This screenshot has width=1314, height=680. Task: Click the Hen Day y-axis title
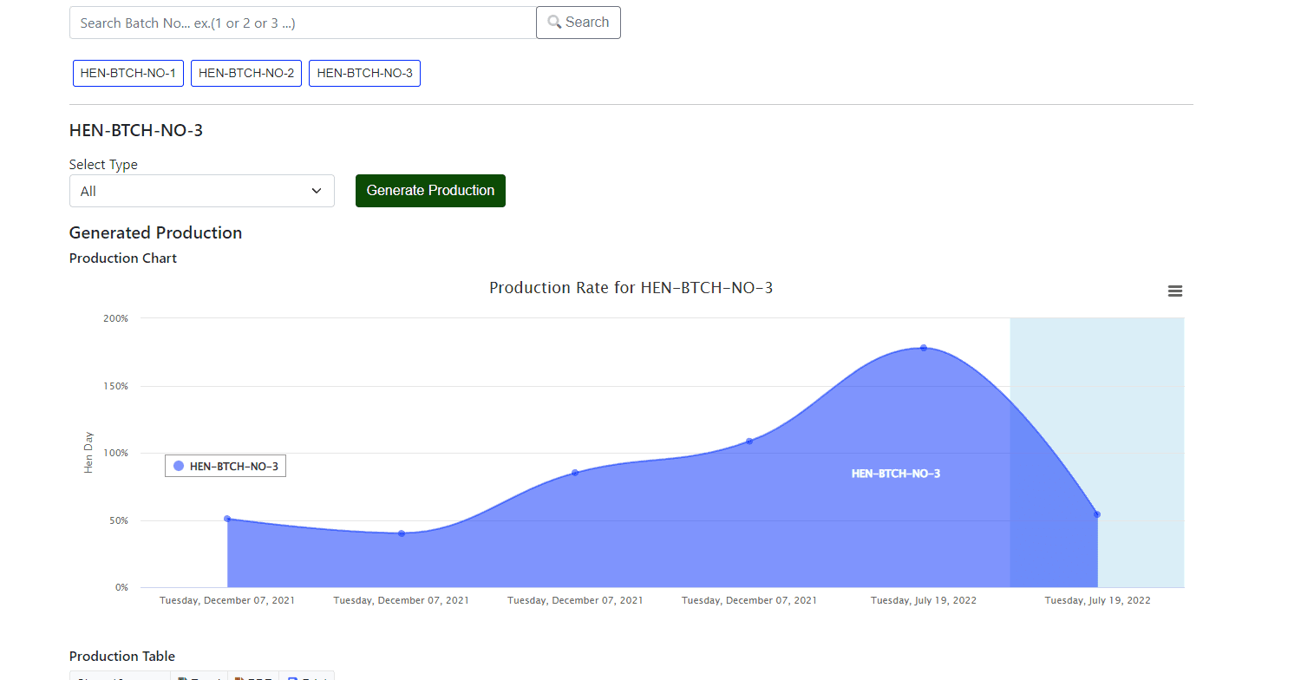pos(88,453)
